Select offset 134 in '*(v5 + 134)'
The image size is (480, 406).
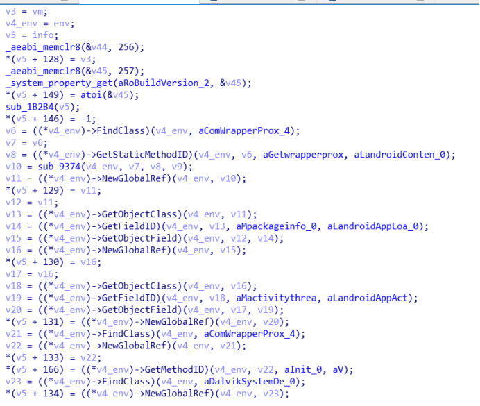(51, 394)
